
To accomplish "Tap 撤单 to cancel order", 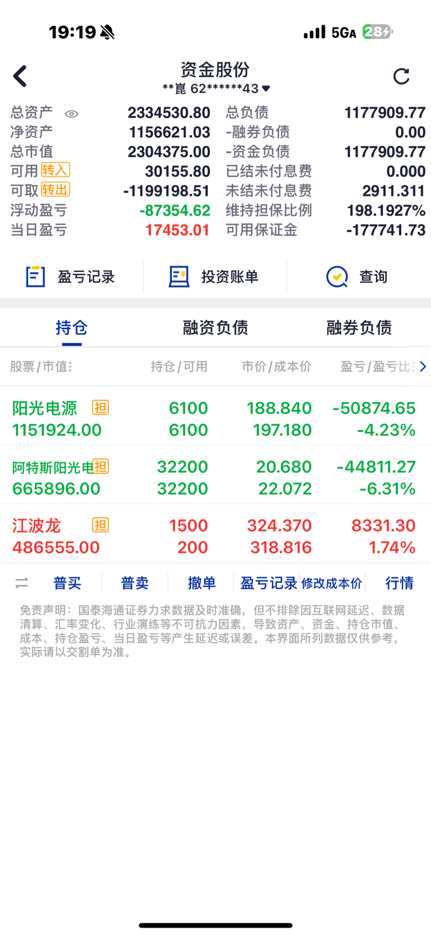I will coord(202,583).
